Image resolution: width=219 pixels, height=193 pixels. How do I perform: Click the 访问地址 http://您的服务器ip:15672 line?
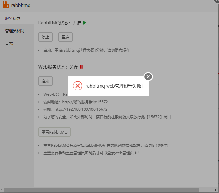click(x=76, y=102)
